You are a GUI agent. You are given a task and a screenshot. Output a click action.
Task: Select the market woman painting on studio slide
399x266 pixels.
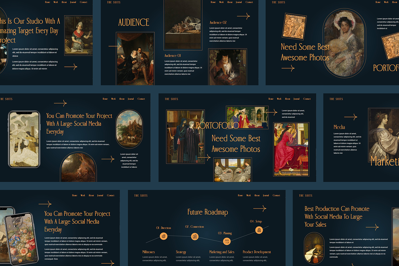pyautogui.click(x=78, y=35)
